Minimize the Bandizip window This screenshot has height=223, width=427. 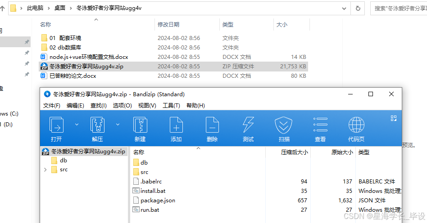coord(350,94)
